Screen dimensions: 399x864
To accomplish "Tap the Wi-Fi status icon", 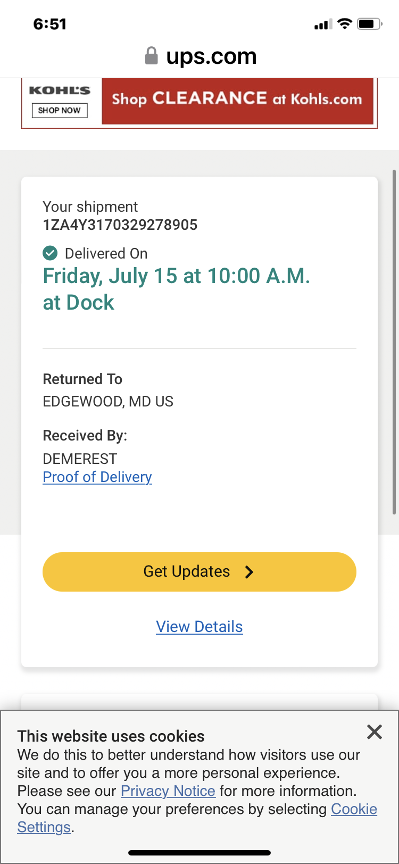I will pos(345,24).
